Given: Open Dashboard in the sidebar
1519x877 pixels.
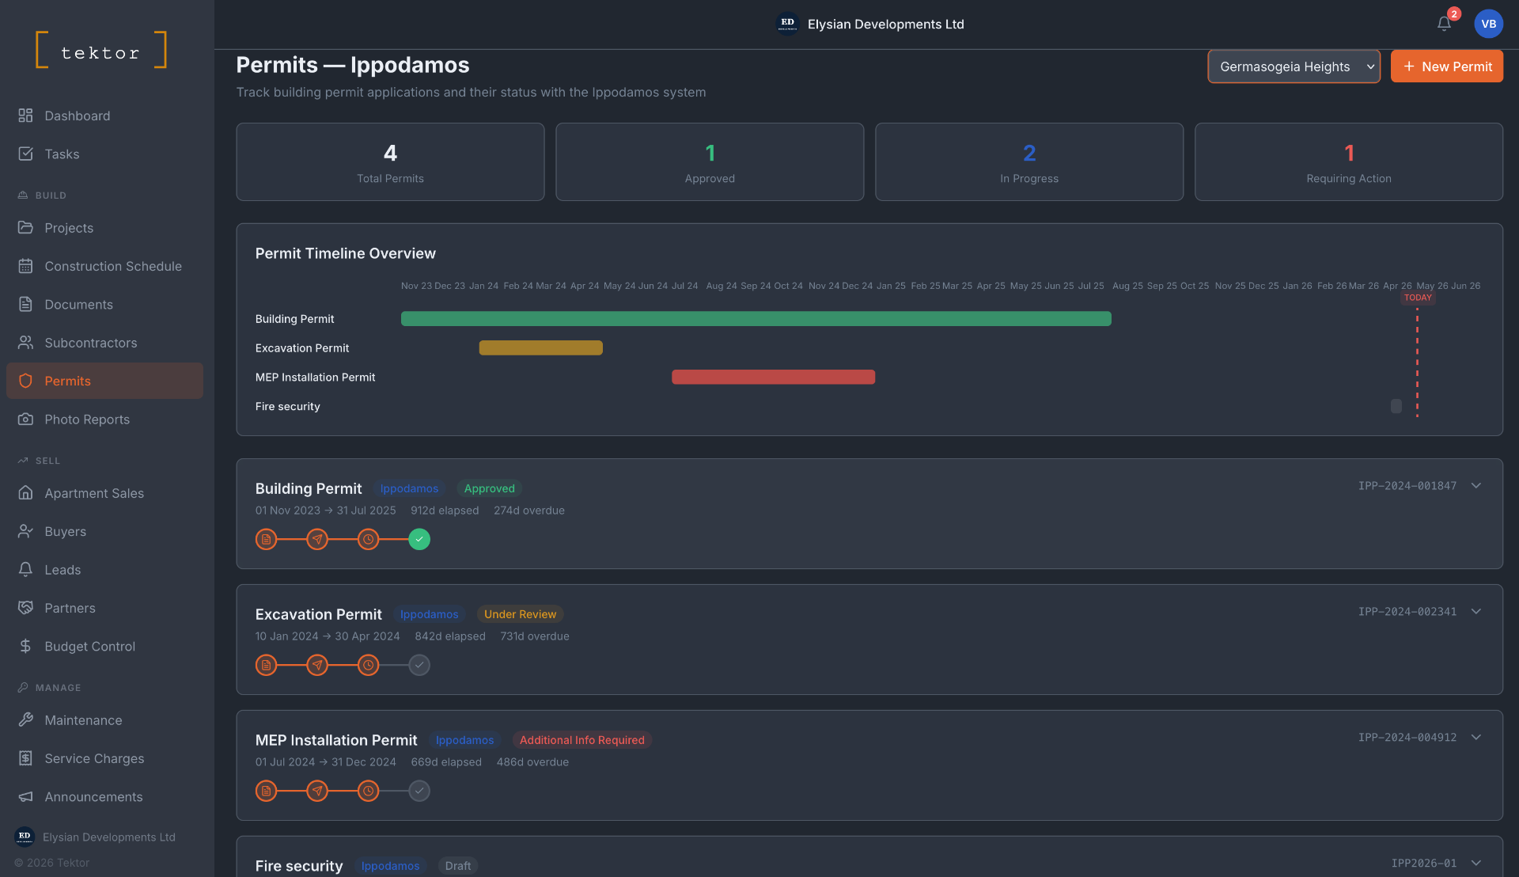Looking at the screenshot, I should (104, 116).
